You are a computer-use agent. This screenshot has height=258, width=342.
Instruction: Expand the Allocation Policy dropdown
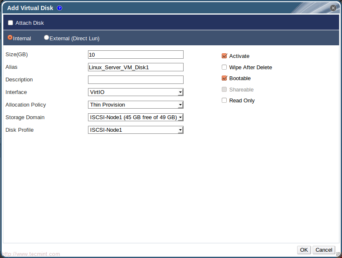pos(136,105)
